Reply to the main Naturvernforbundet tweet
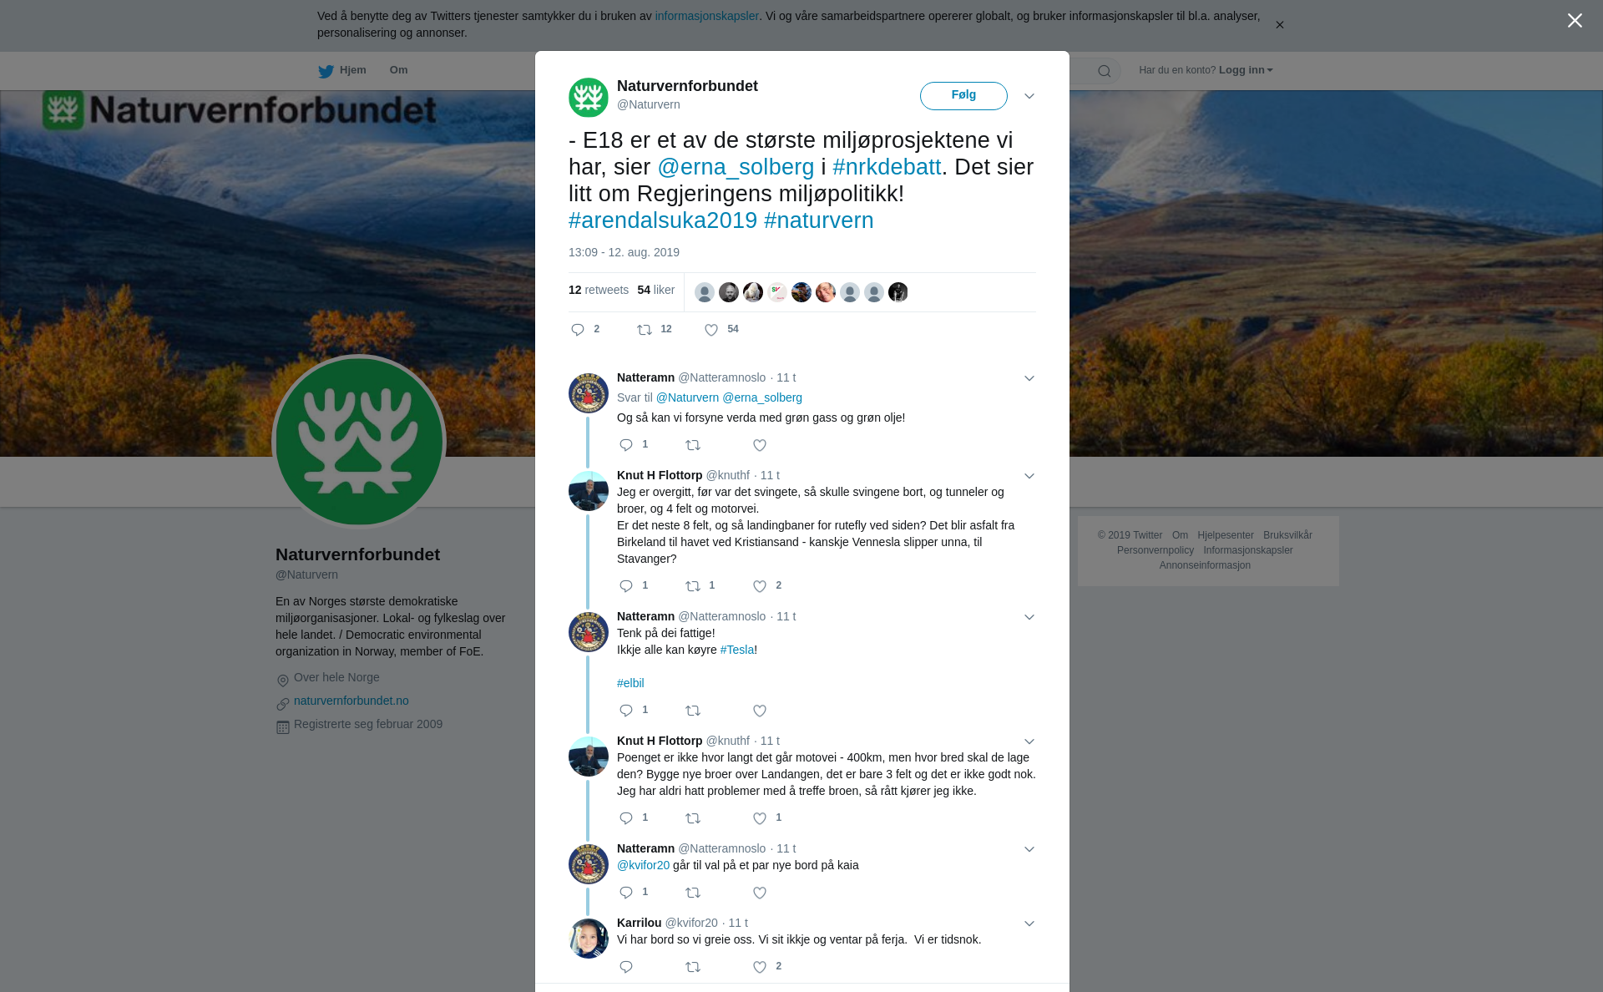Screen dimensions: 1603x992 click(x=578, y=330)
